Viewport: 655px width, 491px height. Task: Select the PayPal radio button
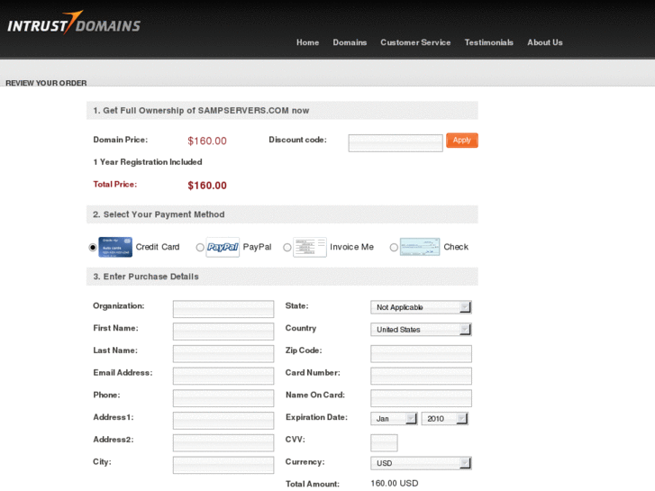click(200, 248)
